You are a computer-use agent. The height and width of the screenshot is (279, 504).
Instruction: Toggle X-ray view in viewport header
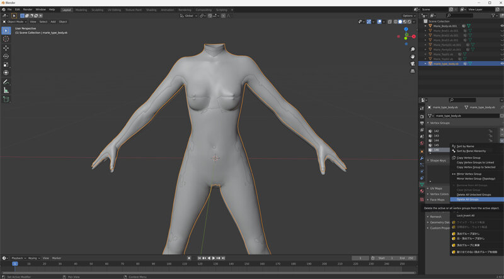click(x=389, y=22)
